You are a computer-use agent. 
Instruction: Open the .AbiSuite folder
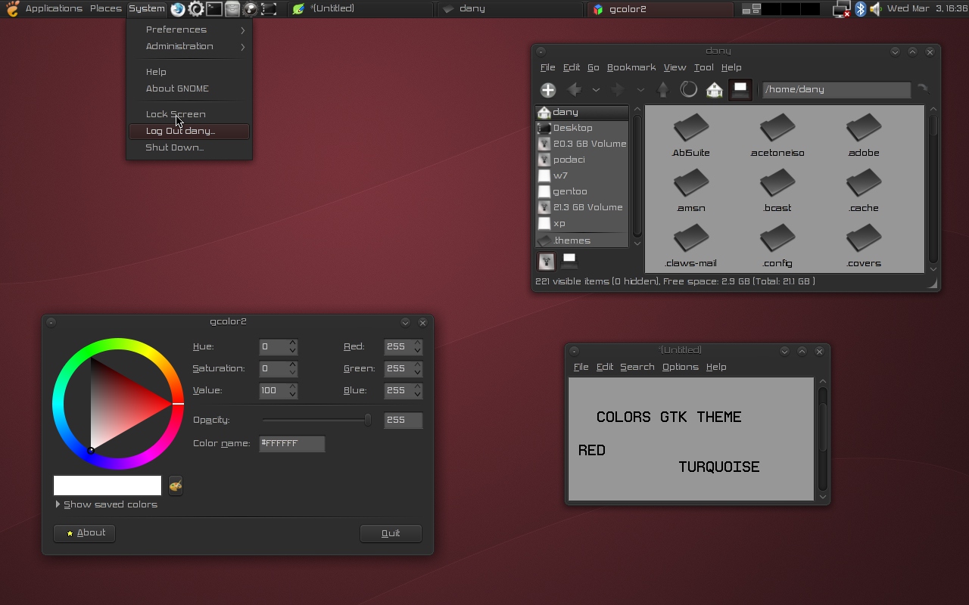coord(691,135)
